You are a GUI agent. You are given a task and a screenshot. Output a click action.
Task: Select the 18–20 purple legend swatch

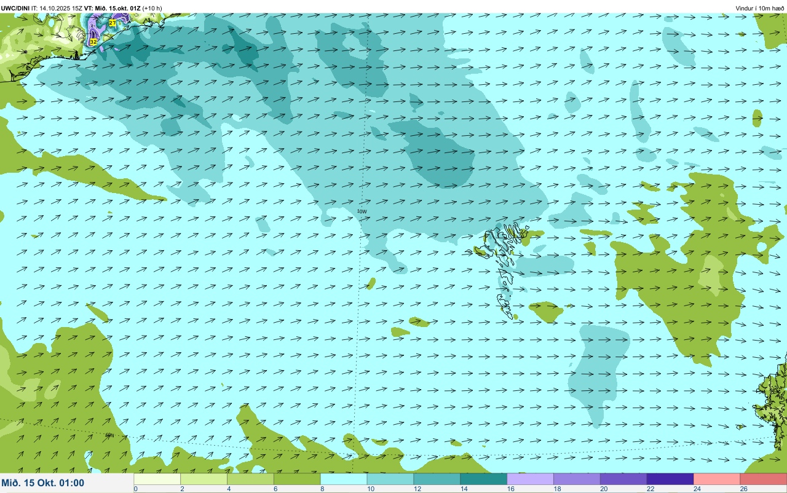tap(577, 479)
